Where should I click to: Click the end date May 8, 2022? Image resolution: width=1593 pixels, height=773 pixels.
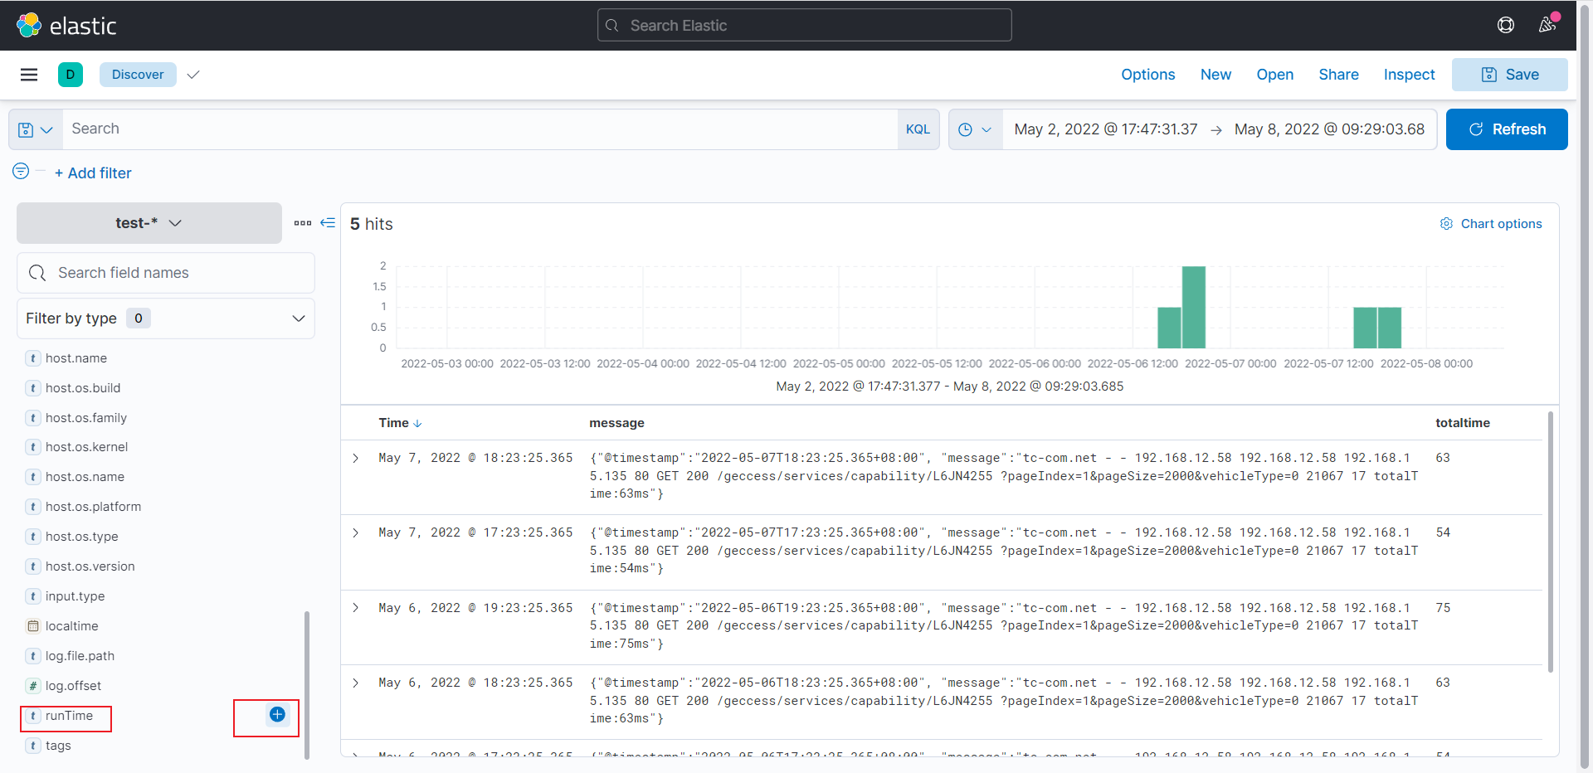pyautogui.click(x=1329, y=129)
